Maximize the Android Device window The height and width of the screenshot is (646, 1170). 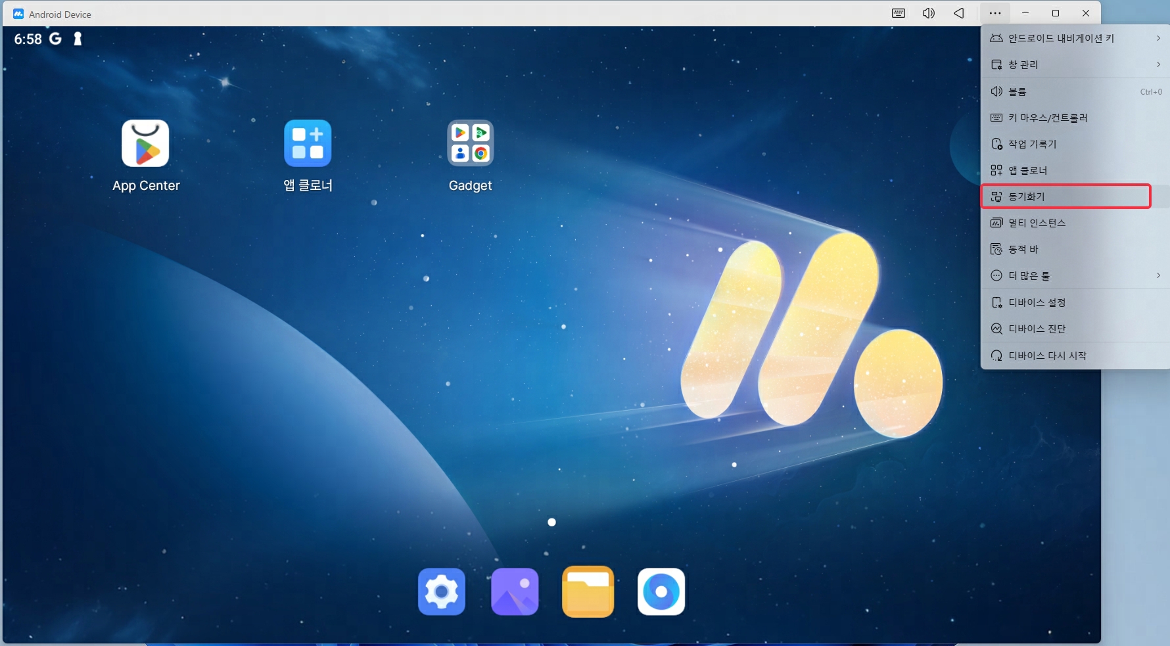tap(1056, 13)
